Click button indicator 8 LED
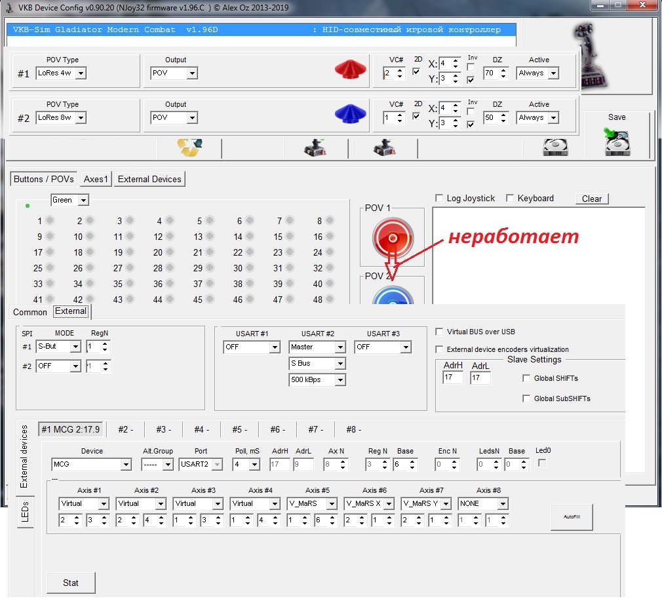The height and width of the screenshot is (601, 662). pos(330,220)
